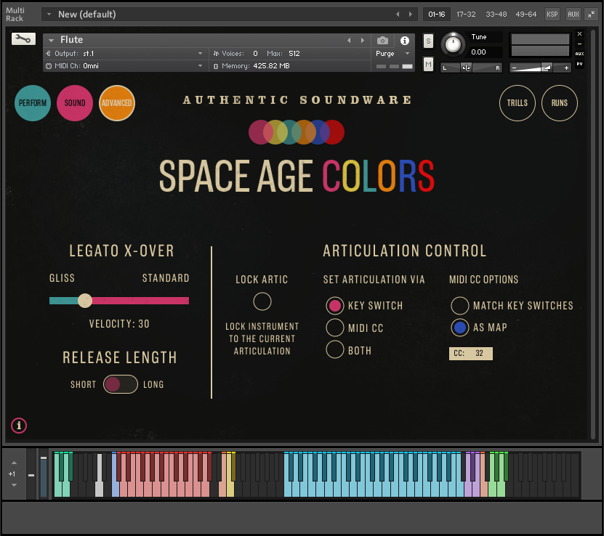
Task: Click the camera snapshot icon
Action: pyautogui.click(x=382, y=41)
